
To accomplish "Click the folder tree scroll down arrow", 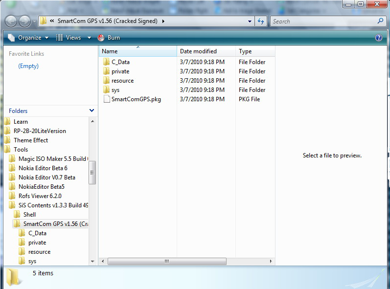I will pos(92,262).
